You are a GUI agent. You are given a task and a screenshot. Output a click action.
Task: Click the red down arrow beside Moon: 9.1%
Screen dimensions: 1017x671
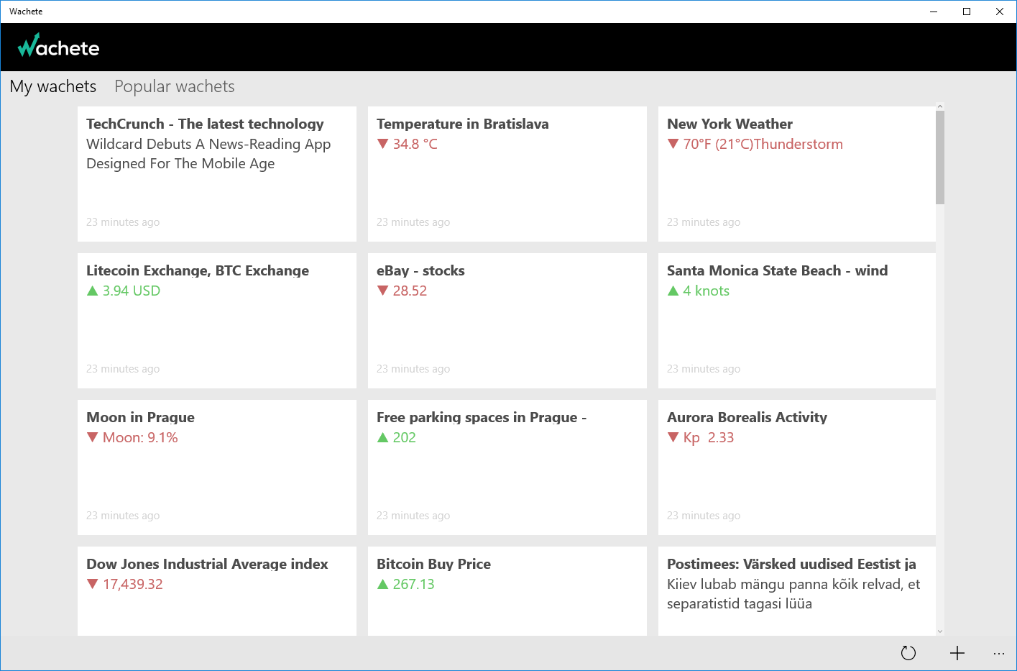[92, 437]
